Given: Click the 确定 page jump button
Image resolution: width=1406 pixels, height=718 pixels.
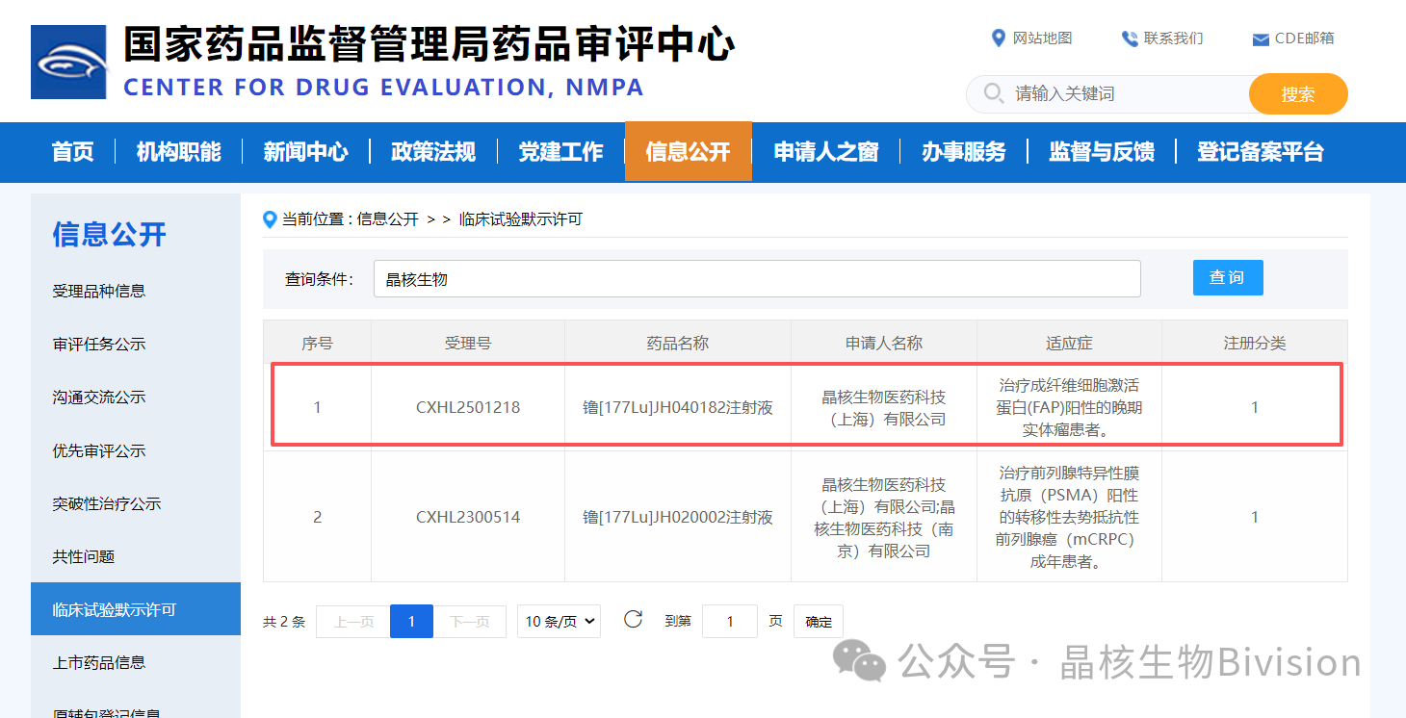Looking at the screenshot, I should [x=819, y=622].
